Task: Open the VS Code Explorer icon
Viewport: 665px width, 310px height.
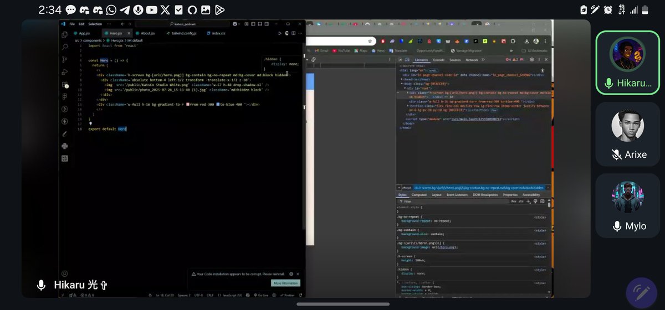Action: click(x=64, y=36)
